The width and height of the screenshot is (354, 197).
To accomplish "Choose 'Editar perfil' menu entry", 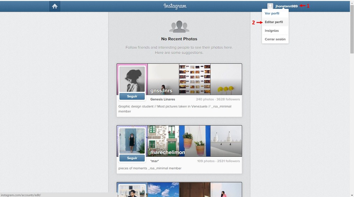I will 275,22.
